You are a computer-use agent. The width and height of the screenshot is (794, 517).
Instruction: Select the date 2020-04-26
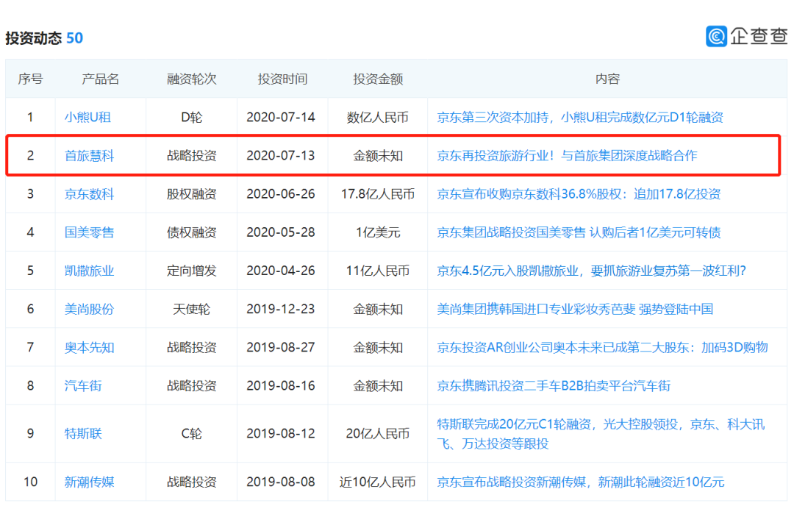click(281, 271)
